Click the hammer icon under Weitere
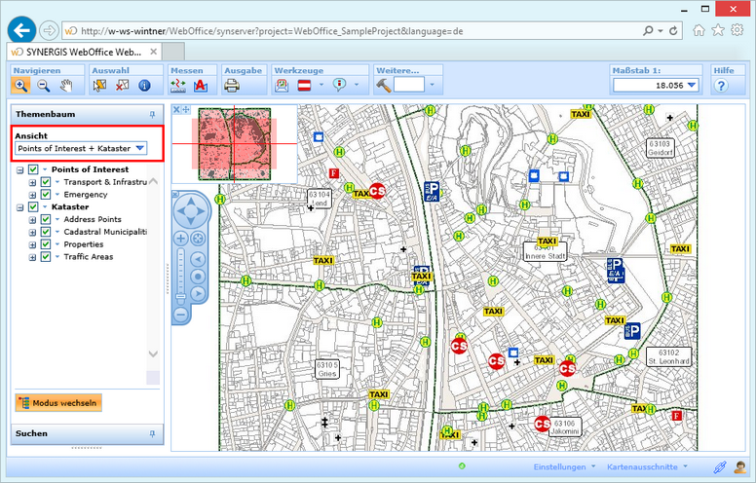 (x=384, y=86)
